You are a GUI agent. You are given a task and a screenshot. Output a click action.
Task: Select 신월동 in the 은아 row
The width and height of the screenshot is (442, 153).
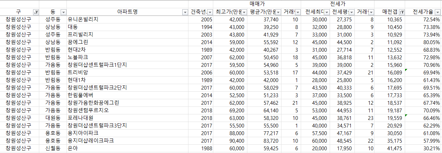[53, 148]
